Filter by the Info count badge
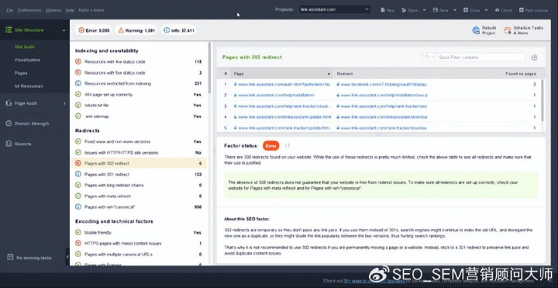This screenshot has height=288, width=558. 179,30
